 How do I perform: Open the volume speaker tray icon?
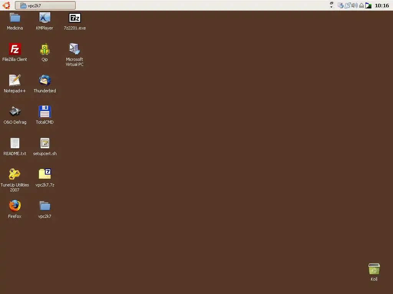354,5
